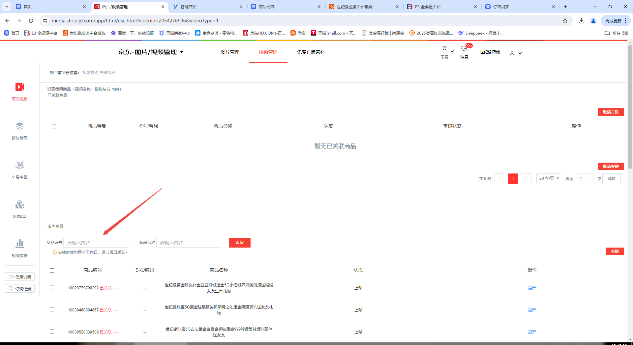This screenshot has width=633, height=345.
Task: Open the browser downloads icon
Action: [x=582, y=21]
